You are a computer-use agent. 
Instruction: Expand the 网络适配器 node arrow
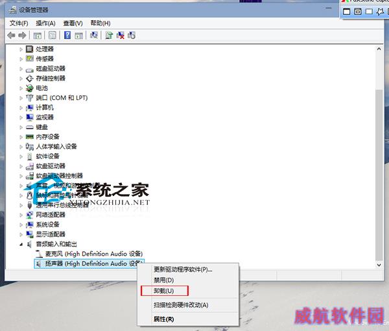pos(21,215)
